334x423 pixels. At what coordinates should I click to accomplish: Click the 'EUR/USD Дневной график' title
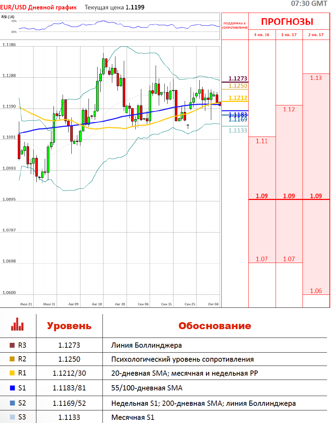coord(38,7)
